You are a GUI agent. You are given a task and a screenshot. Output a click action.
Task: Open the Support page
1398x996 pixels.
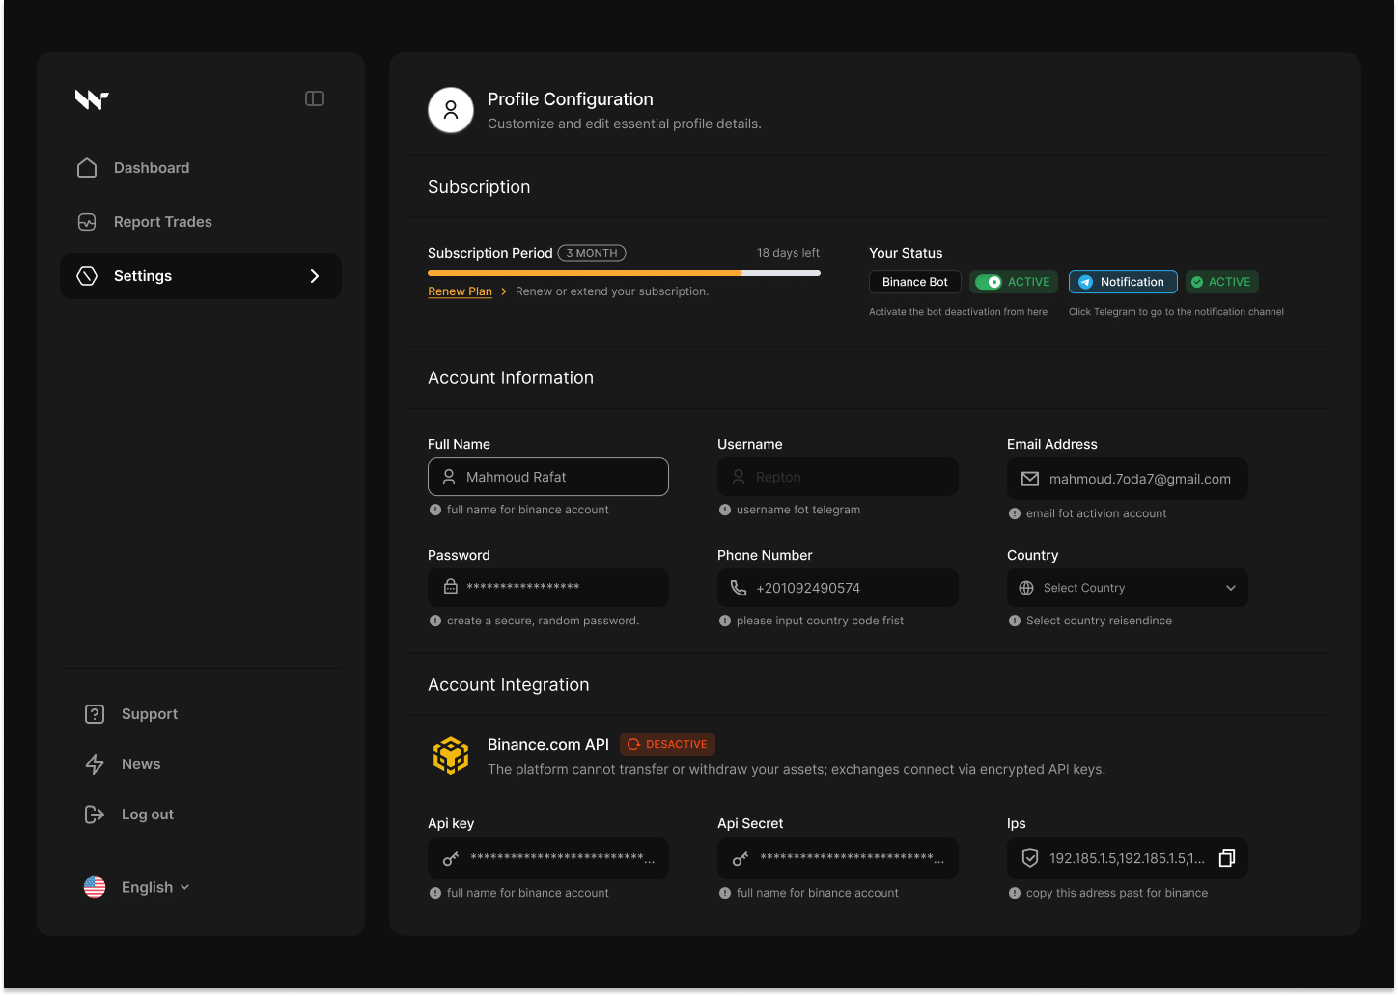(x=149, y=714)
